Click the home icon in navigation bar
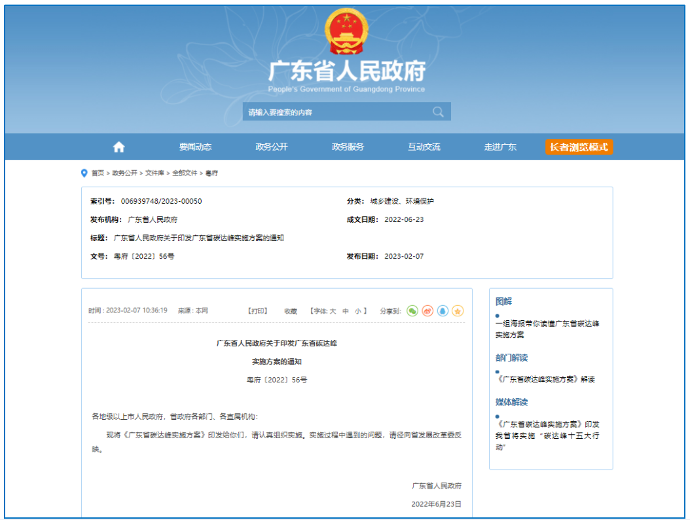 118,147
